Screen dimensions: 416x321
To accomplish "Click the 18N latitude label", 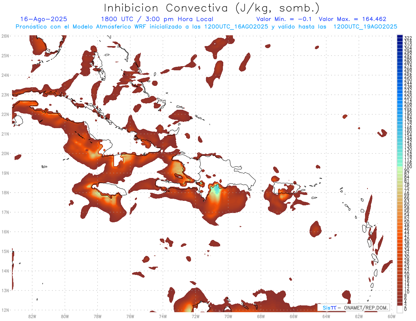I will coord(5,193).
